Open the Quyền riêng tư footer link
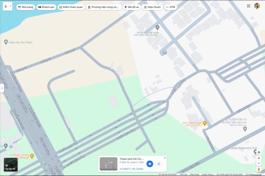This screenshot has width=265, height=176. click(208, 175)
